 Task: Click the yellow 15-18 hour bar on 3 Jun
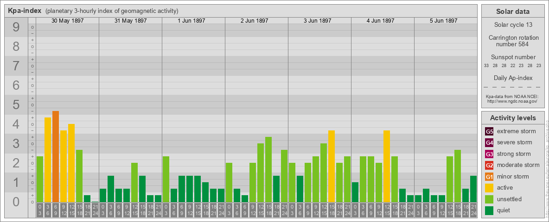332,166
